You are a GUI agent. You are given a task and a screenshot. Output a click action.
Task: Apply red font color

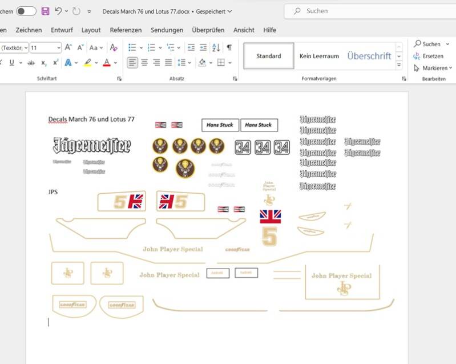107,63
